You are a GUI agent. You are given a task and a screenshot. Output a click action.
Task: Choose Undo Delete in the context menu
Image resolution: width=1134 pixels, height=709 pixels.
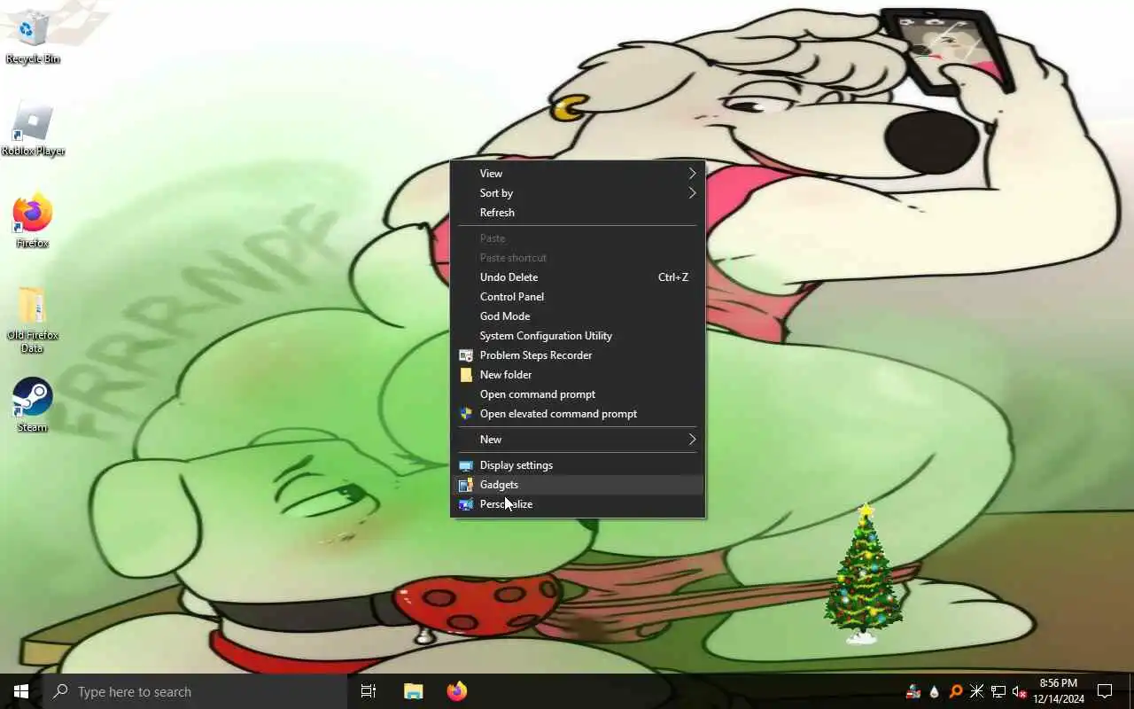[578, 277]
